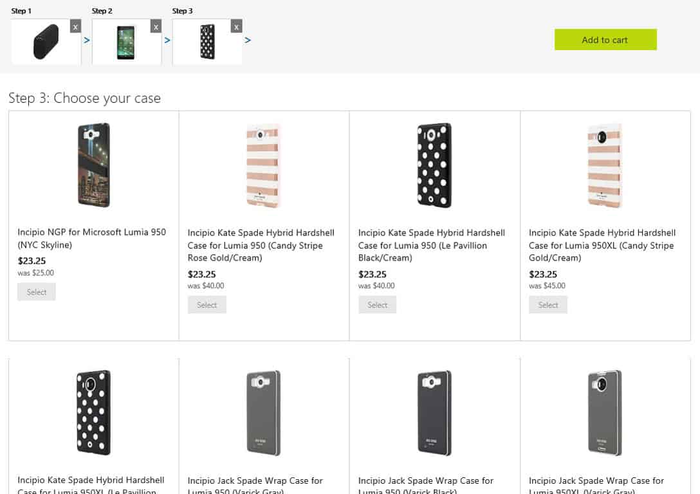Click the Varick Black Jack Spade case image
The image size is (700, 494).
434,413
